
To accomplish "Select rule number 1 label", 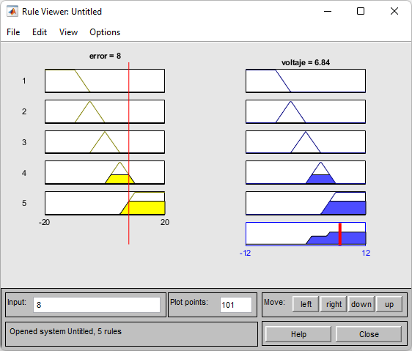I will click(x=24, y=81).
